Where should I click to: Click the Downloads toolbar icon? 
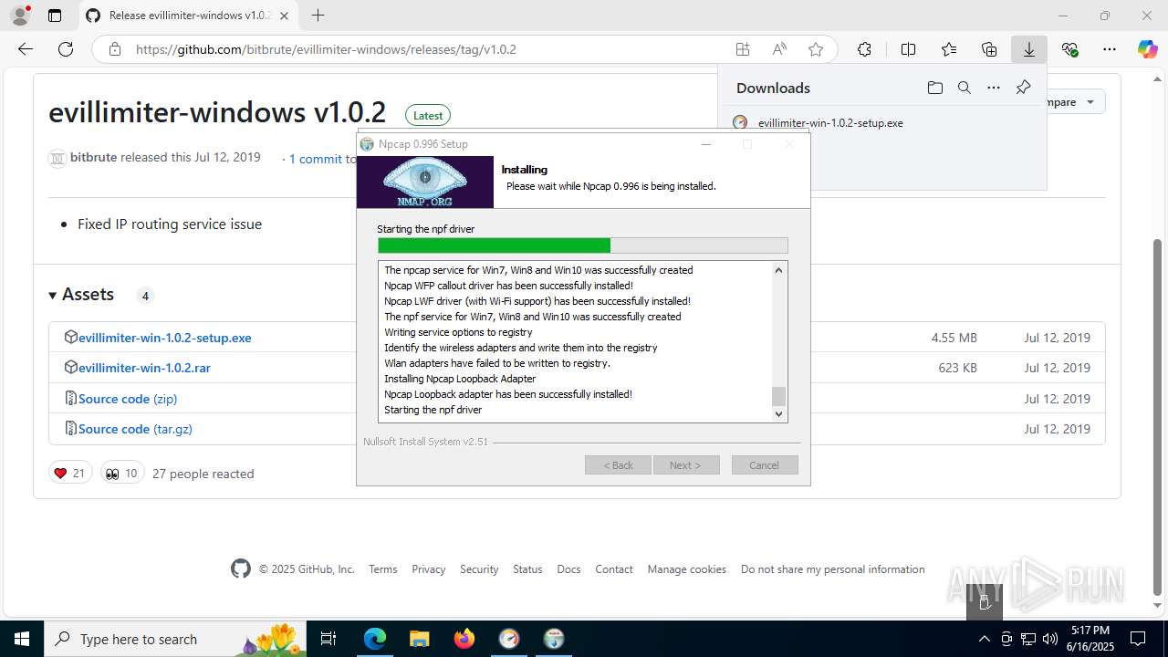[x=1029, y=49]
